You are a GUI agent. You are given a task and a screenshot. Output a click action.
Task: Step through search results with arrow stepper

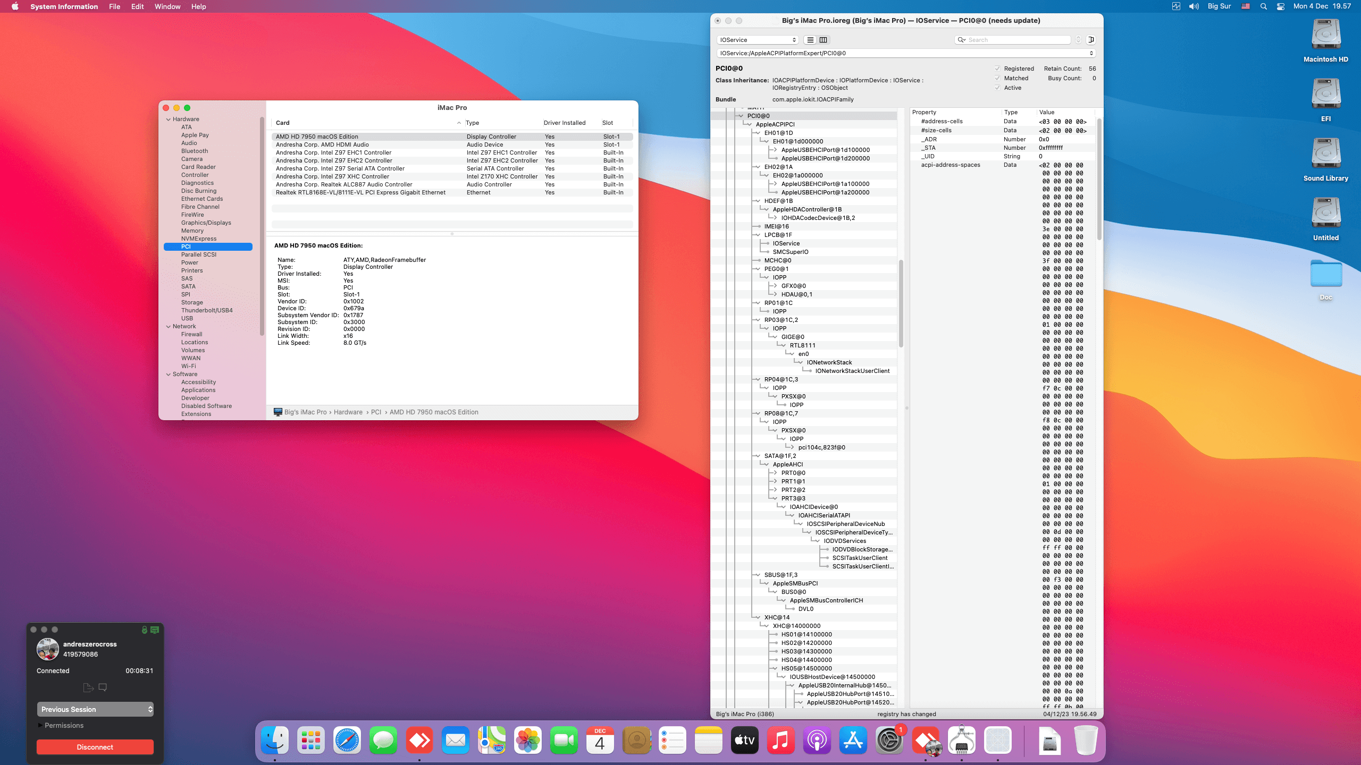pyautogui.click(x=1078, y=40)
